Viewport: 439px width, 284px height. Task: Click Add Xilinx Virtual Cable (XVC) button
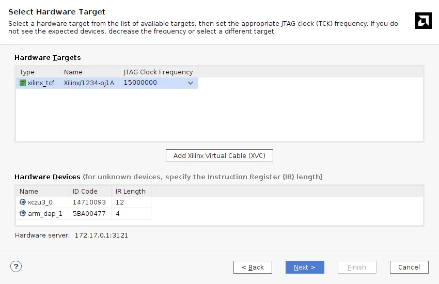click(219, 155)
